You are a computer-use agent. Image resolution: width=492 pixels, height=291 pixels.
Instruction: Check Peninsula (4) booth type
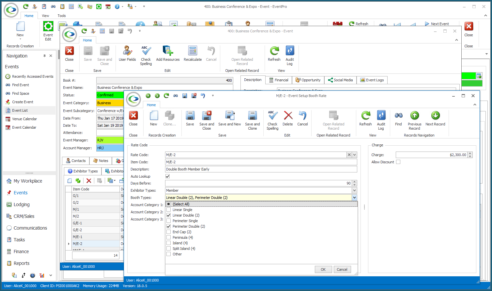[x=169, y=237]
